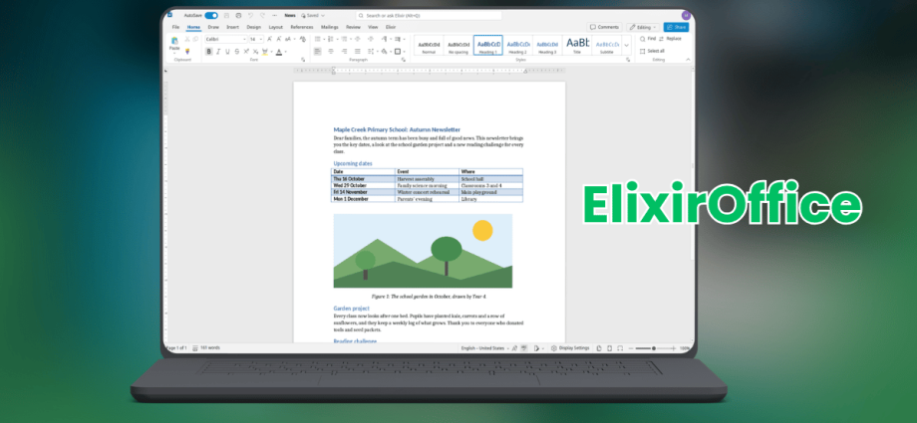This screenshot has height=423, width=917.
Task: Click the Align Right icon
Action: pyautogui.click(x=345, y=52)
